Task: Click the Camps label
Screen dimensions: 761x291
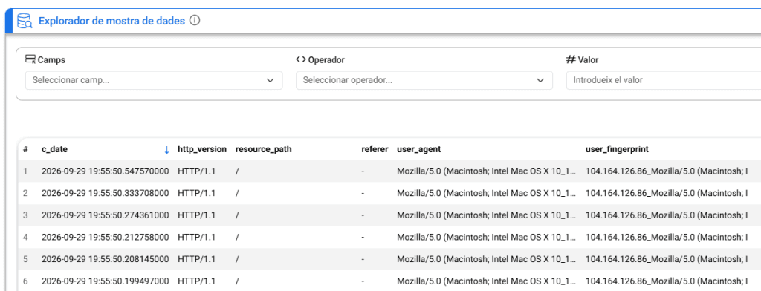Action: click(x=51, y=60)
